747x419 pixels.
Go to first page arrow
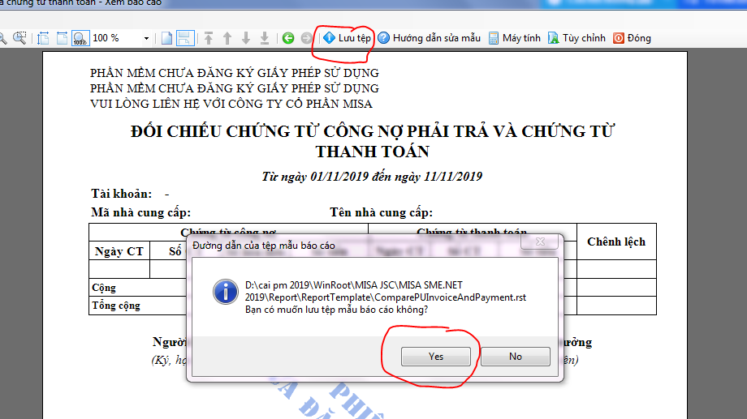209,38
